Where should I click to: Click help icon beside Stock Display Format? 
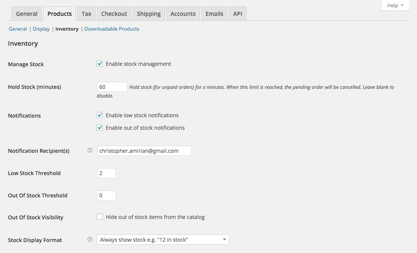(90, 239)
